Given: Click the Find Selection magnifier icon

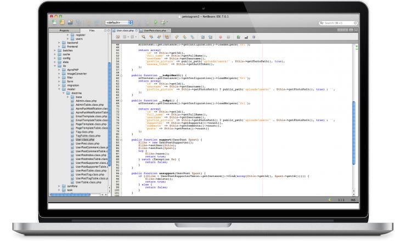Looking at the screenshot, I should [143, 37].
